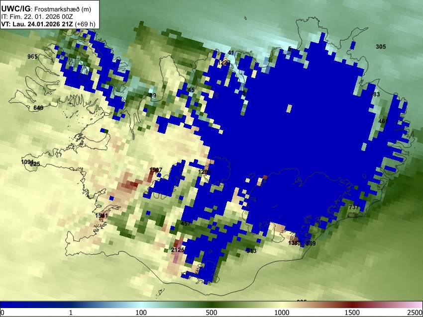Click the legend tick label 1000
Image resolution: width=423 pixels, height=317 pixels.
(282, 313)
